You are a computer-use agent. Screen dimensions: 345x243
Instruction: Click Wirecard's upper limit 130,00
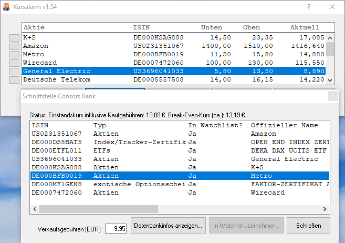pyautogui.click(x=260, y=63)
